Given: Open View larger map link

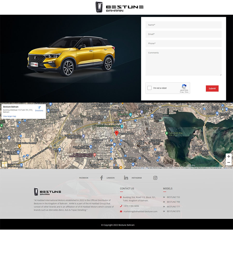Looking at the screenshot, I should 10,116.
